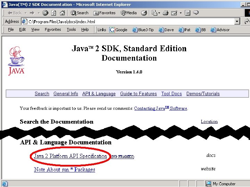Screen dimensions: 250x187
Task: Expand the Mail dropdown arrow
Action: coord(159,13)
